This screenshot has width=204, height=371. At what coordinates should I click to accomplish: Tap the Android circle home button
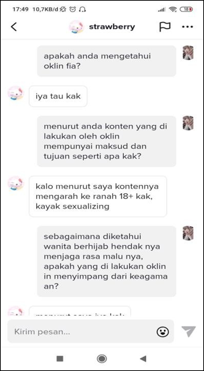(102, 359)
